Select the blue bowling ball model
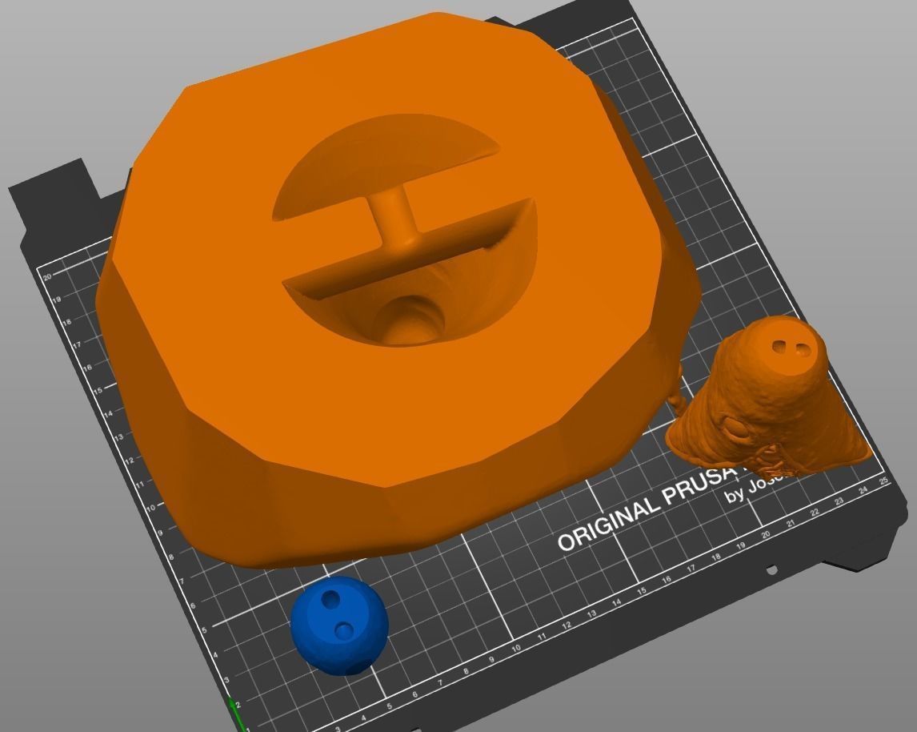The height and width of the screenshot is (732, 917). (x=339, y=625)
